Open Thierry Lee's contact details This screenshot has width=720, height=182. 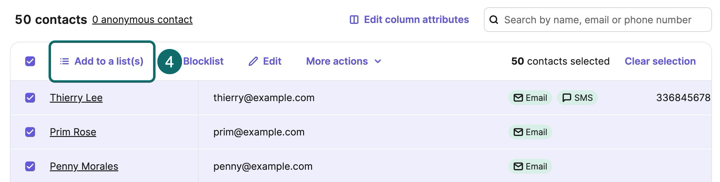point(76,98)
